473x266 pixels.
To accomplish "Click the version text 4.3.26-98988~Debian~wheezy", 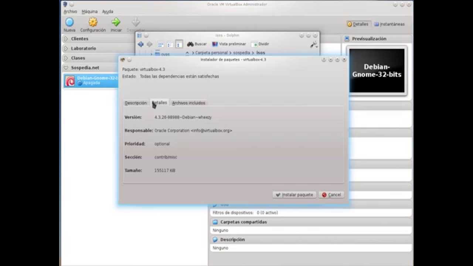I will click(x=183, y=117).
